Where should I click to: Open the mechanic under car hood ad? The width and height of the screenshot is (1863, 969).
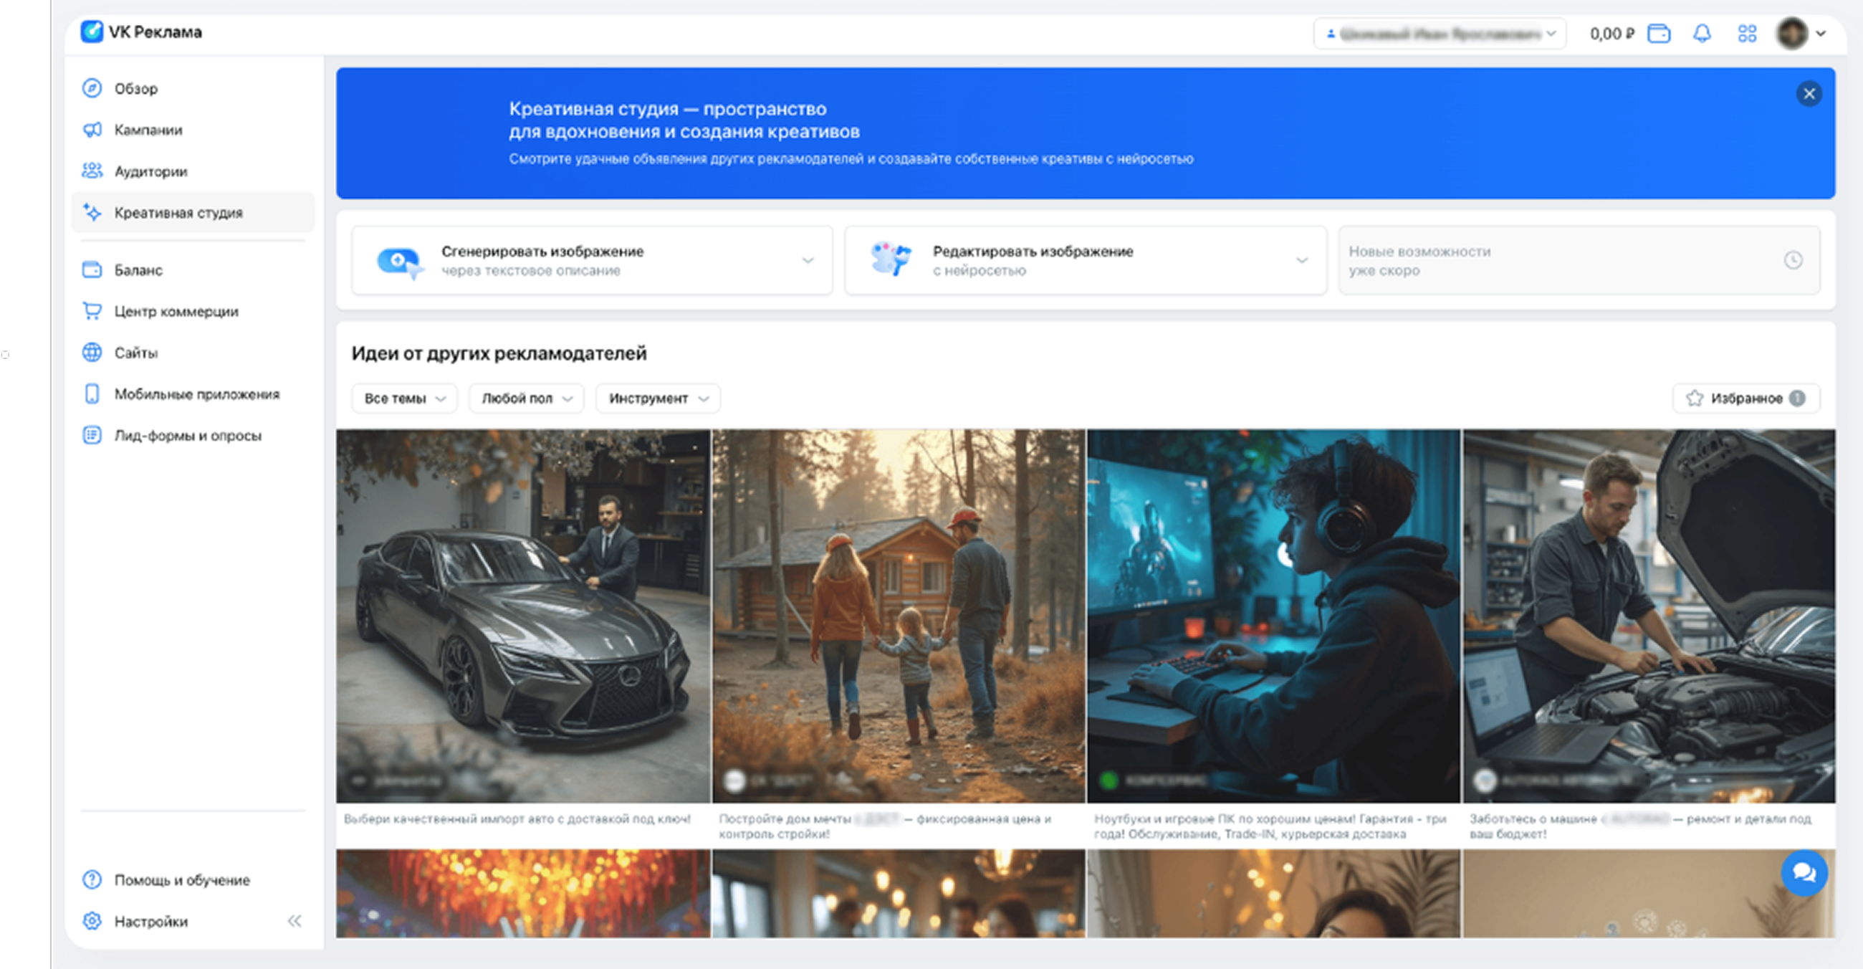coord(1649,616)
